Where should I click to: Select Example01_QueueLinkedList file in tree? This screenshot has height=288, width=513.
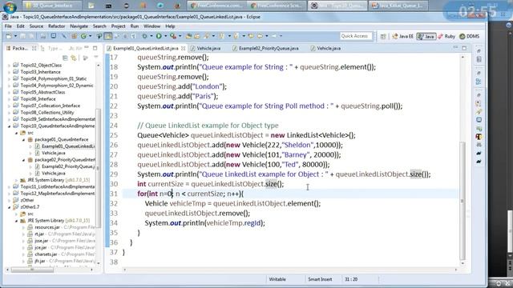click(65, 146)
